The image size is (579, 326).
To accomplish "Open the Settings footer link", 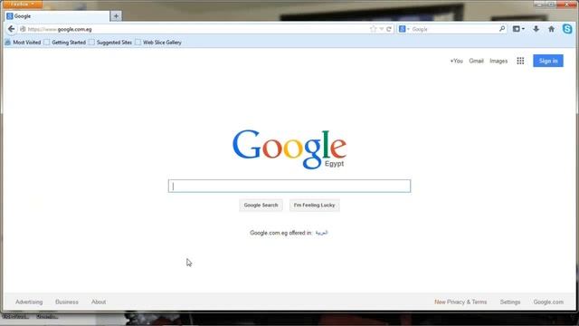I will click(510, 302).
